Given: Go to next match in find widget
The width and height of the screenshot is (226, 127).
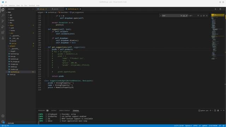Looking at the screenshot, I should 201,16.
